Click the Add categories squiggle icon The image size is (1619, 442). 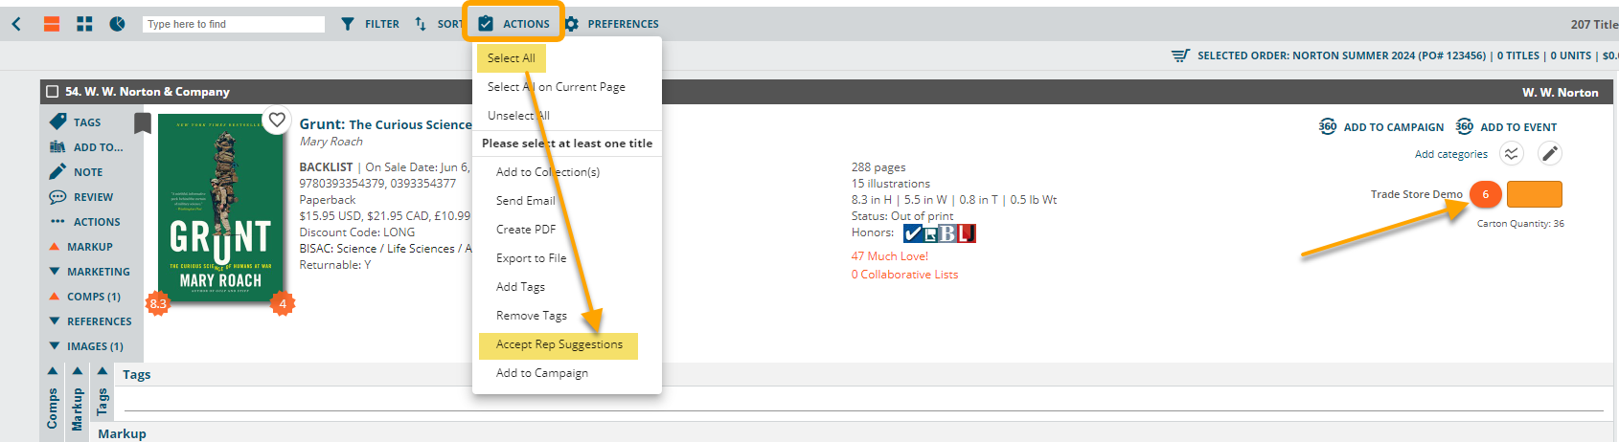pyautogui.click(x=1512, y=153)
